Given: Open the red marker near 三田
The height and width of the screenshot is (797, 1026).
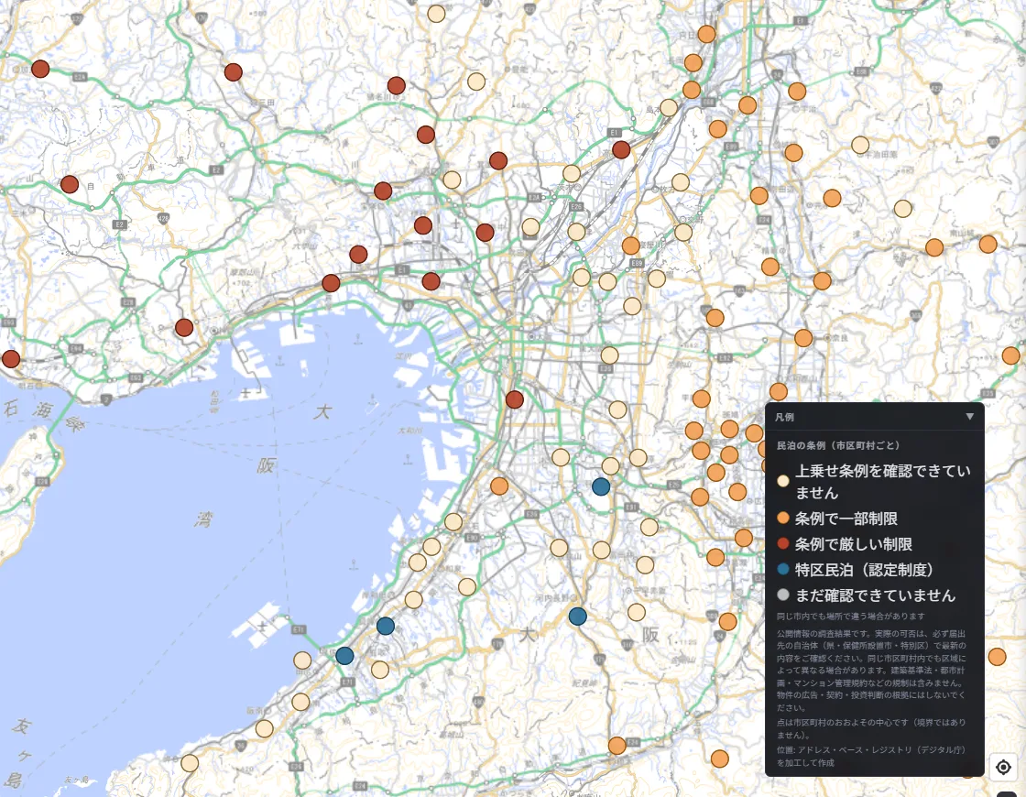Looking at the screenshot, I should 233,71.
